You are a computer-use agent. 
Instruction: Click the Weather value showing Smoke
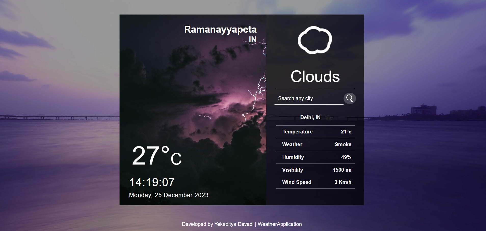click(343, 144)
